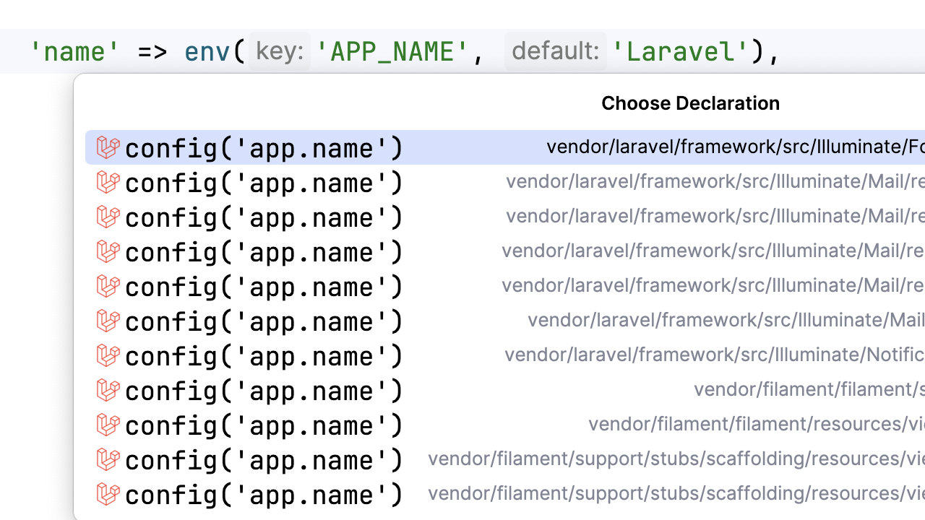Choose config('app.name') in vendor/filament/filament/s row
Screen dimensions: 925x520
pos(264,391)
